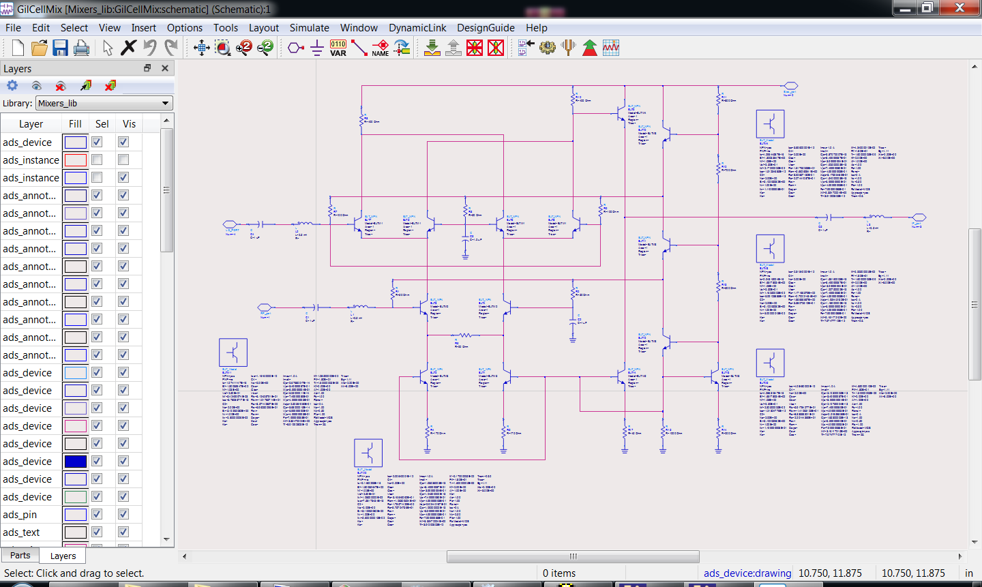Click ads_device:drawing in the status bar
982x587 pixels.
(747, 573)
